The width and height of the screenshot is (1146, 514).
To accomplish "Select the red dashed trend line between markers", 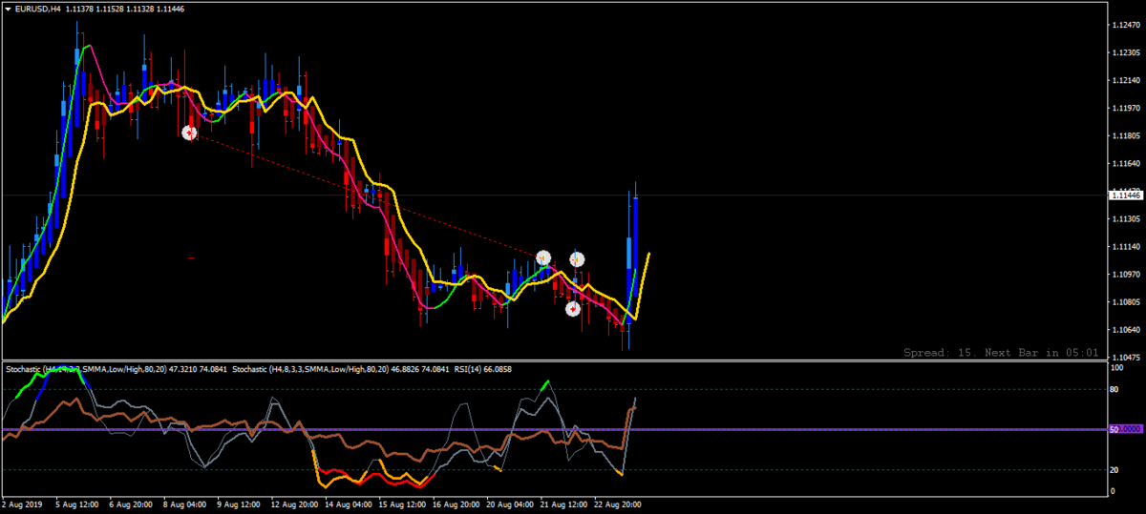I will pos(366,195).
